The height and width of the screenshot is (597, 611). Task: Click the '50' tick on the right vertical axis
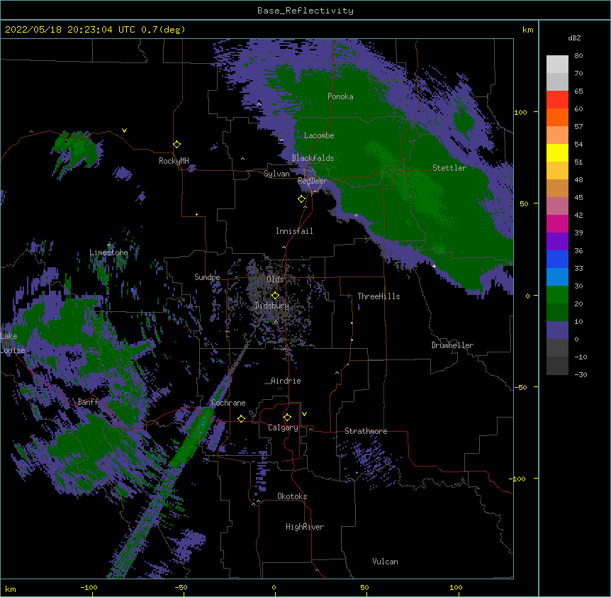524,203
